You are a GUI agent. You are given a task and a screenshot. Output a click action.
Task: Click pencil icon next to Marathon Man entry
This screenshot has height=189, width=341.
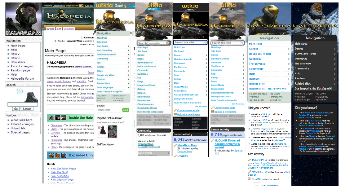point(175,145)
